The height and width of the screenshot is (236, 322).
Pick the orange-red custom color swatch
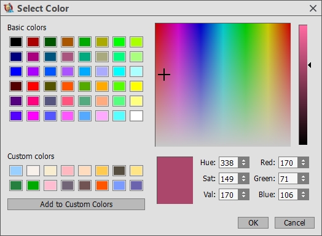pyautogui.click(x=102, y=185)
